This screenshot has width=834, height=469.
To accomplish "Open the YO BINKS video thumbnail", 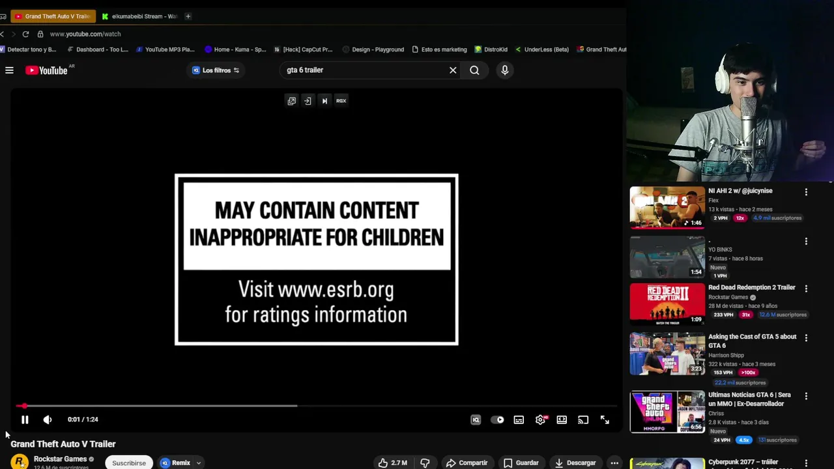I will pos(667,257).
